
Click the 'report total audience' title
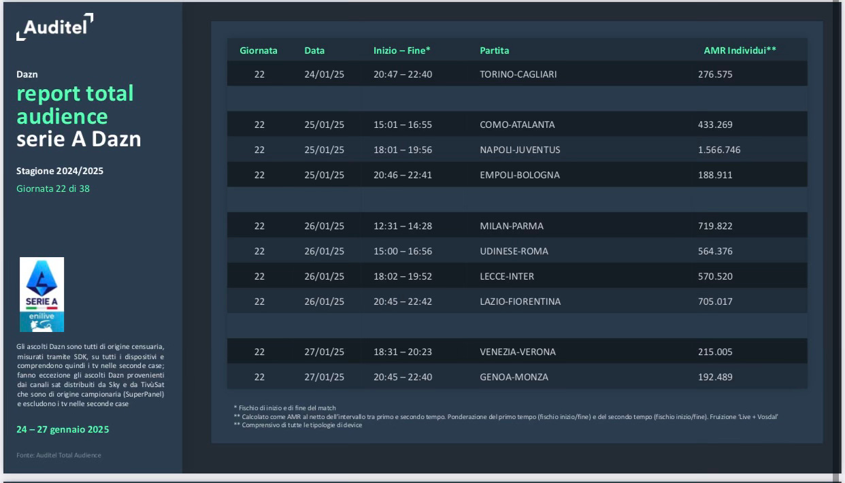(75, 104)
